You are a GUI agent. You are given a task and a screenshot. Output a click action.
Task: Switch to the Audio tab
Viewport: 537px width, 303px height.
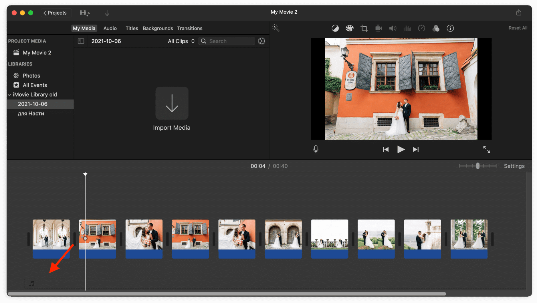(110, 28)
